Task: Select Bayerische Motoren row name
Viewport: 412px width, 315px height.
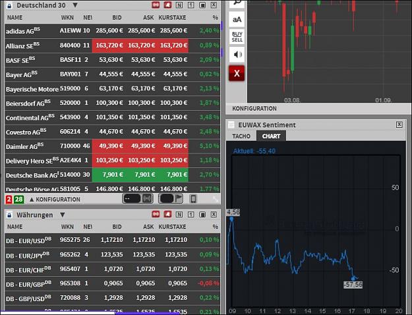Action: pyautogui.click(x=32, y=89)
